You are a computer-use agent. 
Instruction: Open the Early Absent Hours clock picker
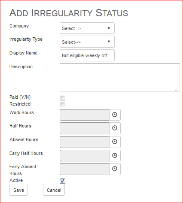(115, 169)
